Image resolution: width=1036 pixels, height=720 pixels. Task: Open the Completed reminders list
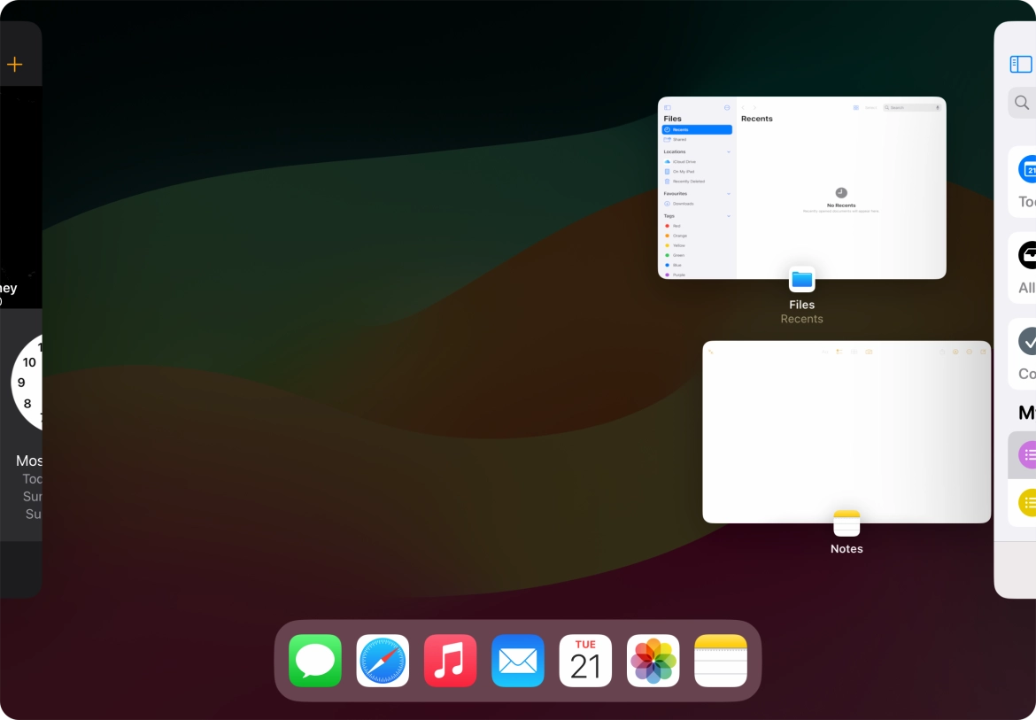point(1025,353)
